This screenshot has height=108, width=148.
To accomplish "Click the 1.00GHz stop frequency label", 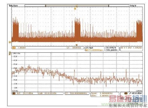I will click(139, 91).
